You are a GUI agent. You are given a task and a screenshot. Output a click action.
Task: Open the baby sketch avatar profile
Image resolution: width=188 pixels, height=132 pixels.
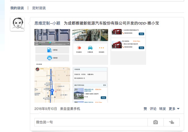point(17,24)
